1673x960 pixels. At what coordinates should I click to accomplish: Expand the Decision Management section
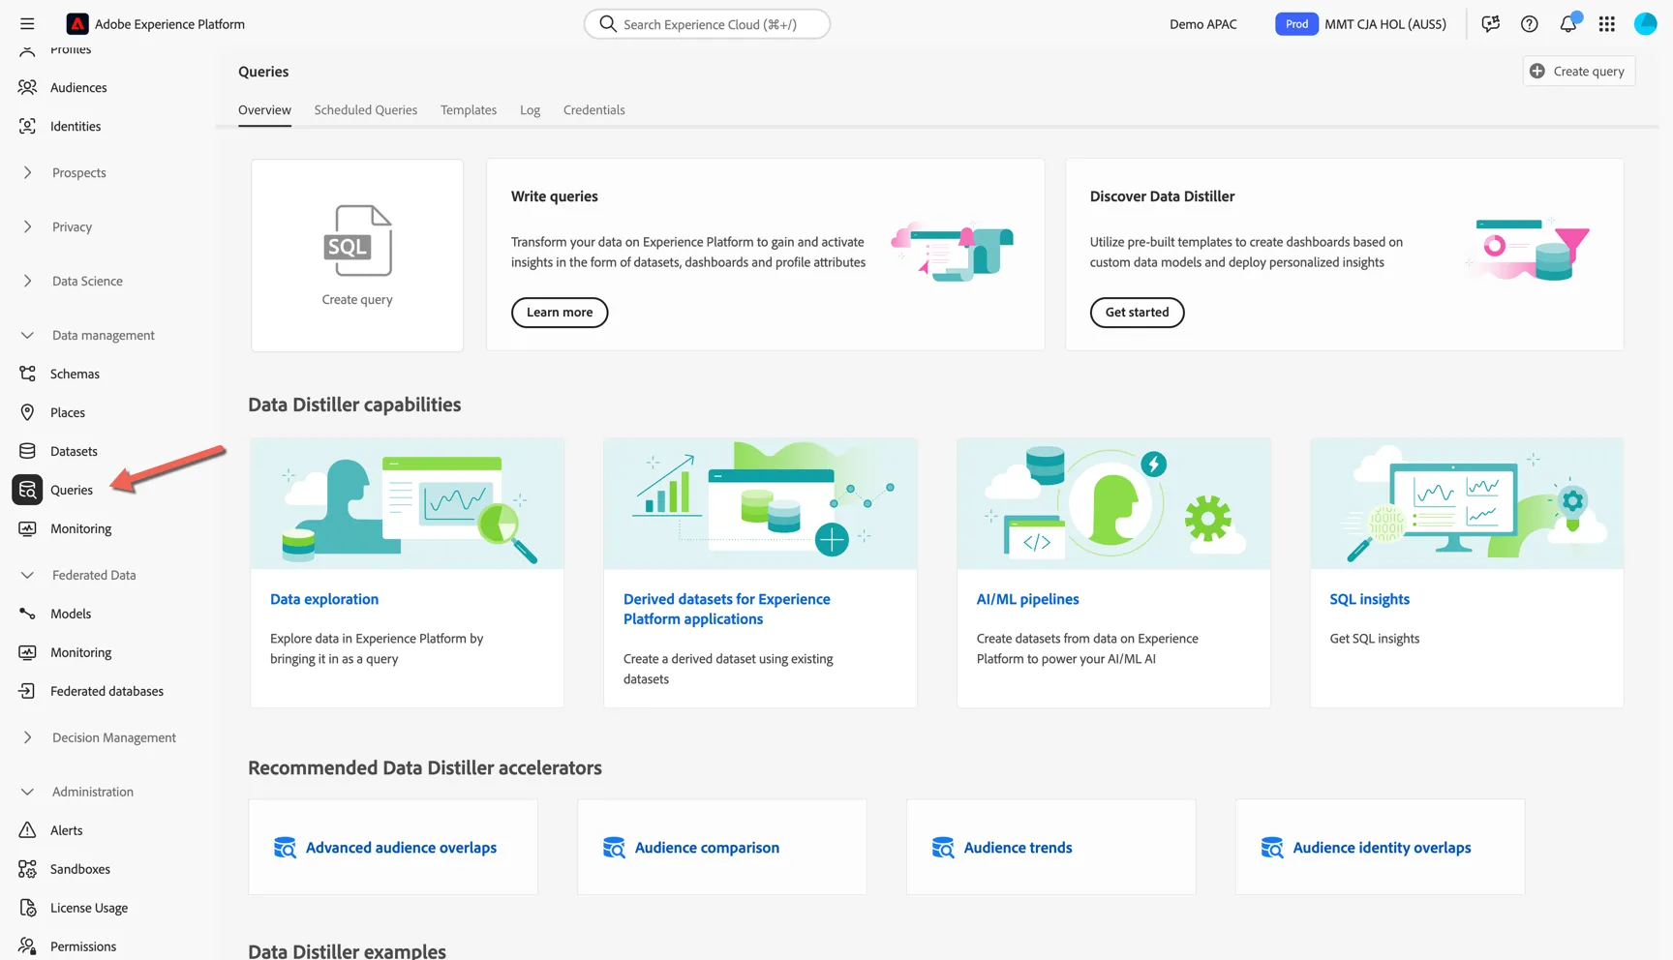coord(27,737)
